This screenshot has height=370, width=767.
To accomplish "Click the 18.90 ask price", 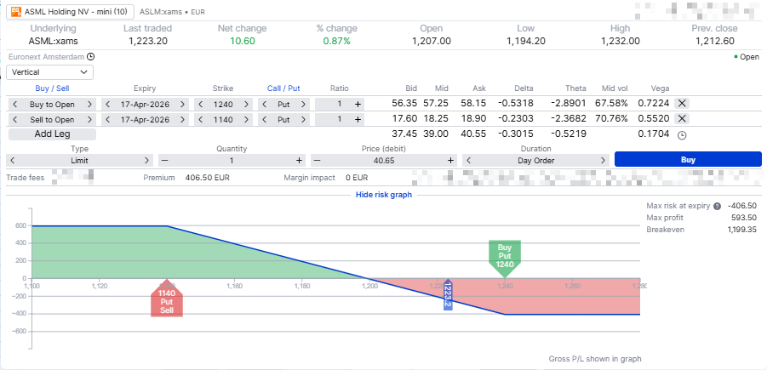I will tap(473, 119).
